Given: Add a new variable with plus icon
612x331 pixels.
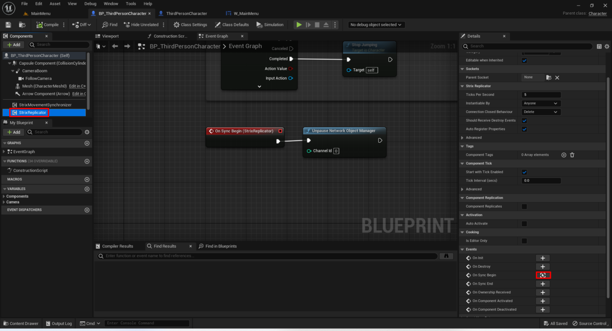Looking at the screenshot, I should point(87,189).
